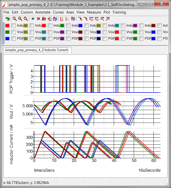Click the last 3DB toolbar icon
Screen dimensions: 171x188
pyautogui.click(x=108, y=19)
